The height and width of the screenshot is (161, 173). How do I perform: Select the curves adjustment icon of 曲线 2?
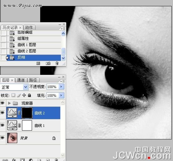coord(12,113)
